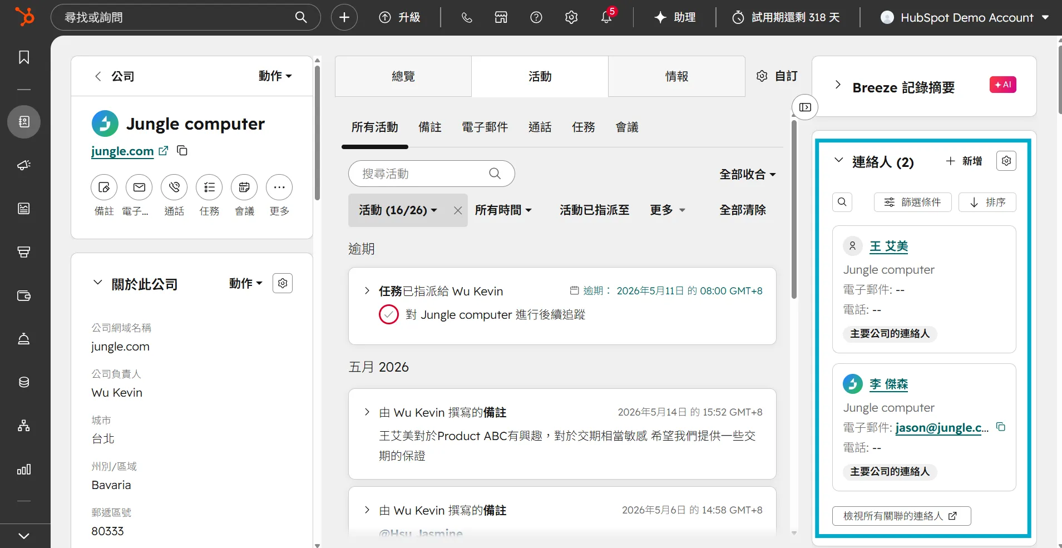
Task: Log a call with 通話 icon
Action: 174,187
